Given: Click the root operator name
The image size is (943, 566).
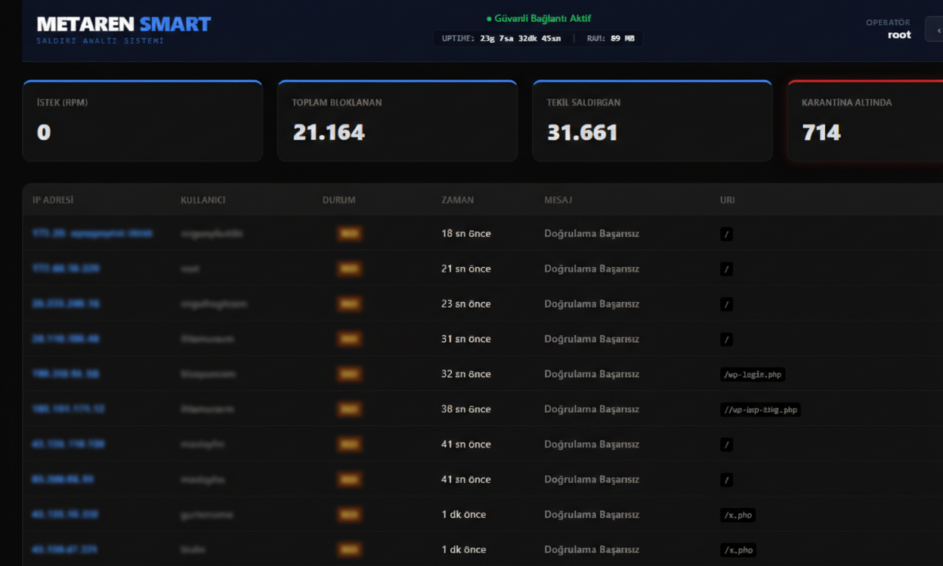Looking at the screenshot, I should pyautogui.click(x=899, y=35).
